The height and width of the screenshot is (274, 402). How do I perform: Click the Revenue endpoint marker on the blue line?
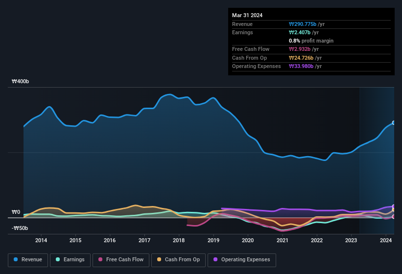tap(394, 123)
